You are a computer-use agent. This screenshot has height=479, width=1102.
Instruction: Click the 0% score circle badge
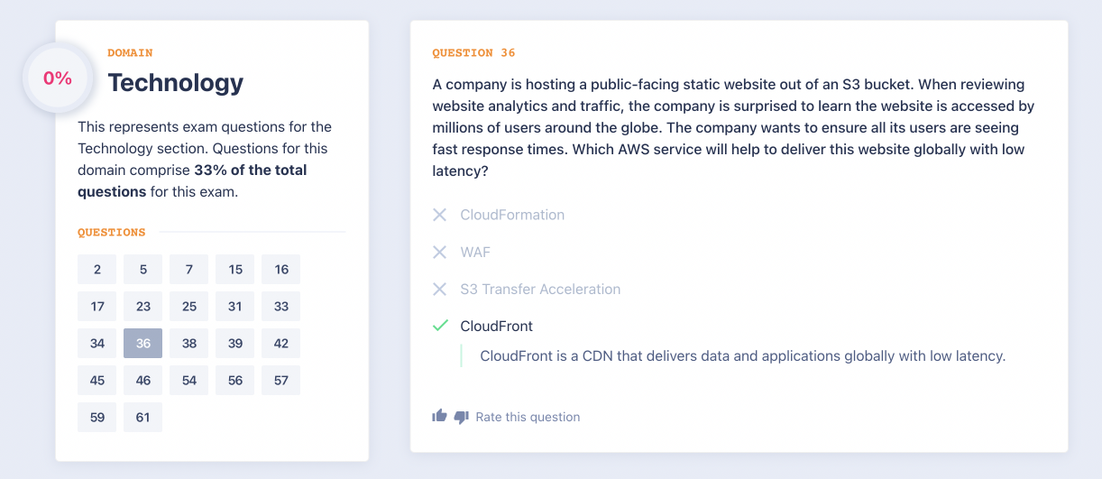(58, 78)
